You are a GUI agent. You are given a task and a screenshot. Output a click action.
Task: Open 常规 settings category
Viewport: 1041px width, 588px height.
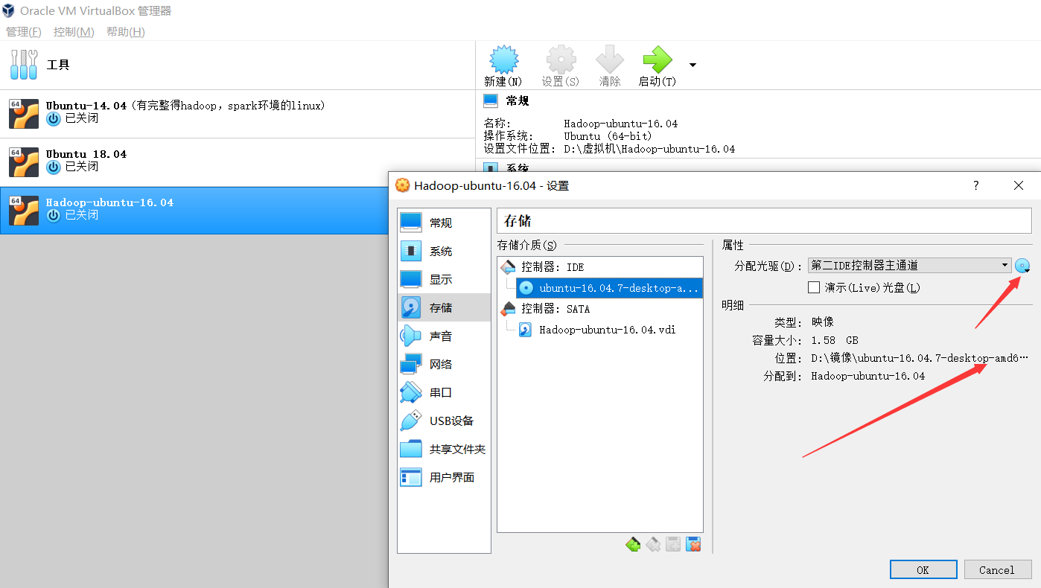[x=444, y=223]
